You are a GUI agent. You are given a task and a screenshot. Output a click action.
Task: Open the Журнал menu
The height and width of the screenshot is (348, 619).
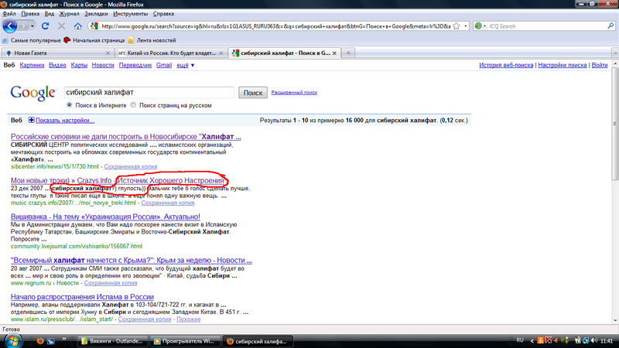click(69, 14)
